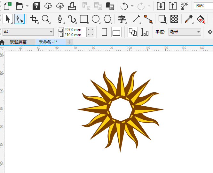Select the Crop tool
The image size is (213, 173).
[x=34, y=19]
